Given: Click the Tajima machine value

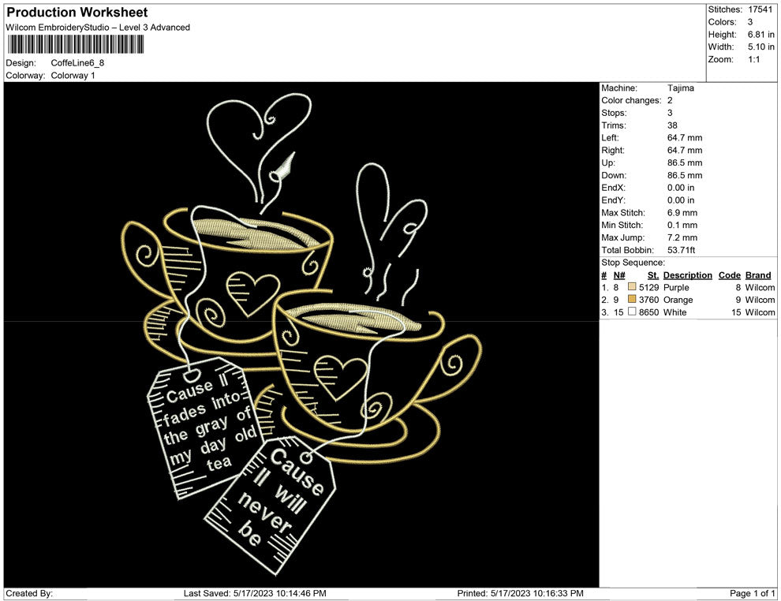Looking at the screenshot, I should click(680, 88).
